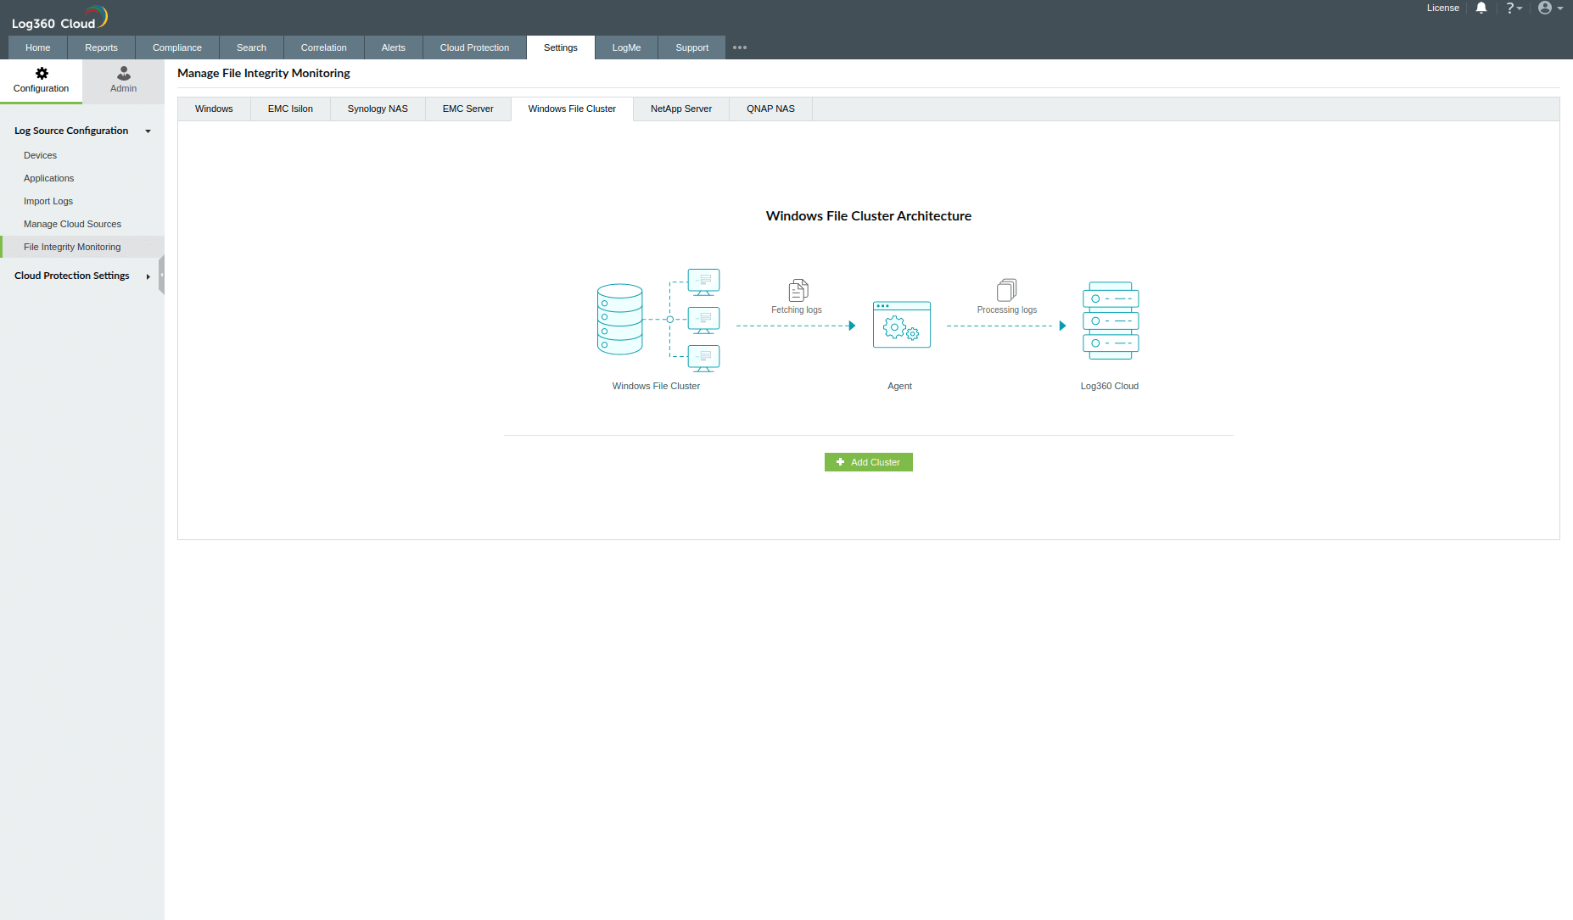Open Manage Cloud Sources page

72,223
